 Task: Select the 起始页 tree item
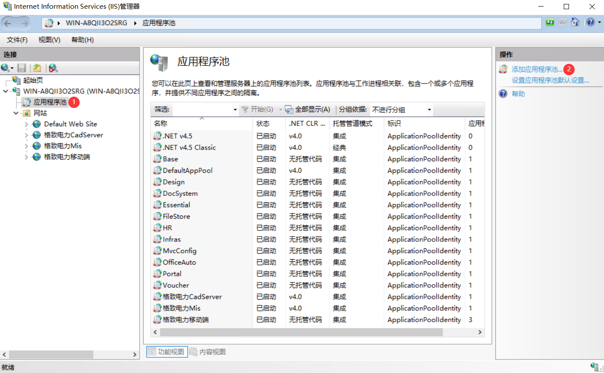coord(33,80)
